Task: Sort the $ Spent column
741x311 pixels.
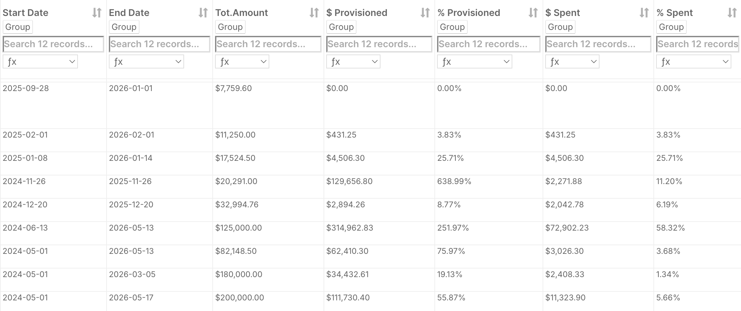Action: 644,13
